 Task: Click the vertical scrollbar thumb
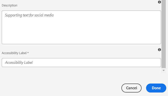point(164,34)
